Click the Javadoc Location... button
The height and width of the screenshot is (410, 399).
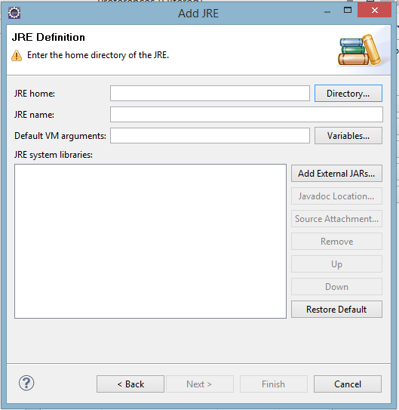pos(336,196)
